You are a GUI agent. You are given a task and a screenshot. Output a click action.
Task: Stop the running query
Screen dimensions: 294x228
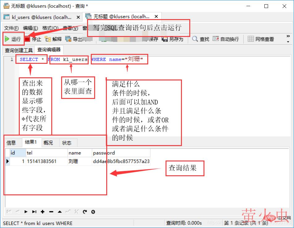click(33, 39)
